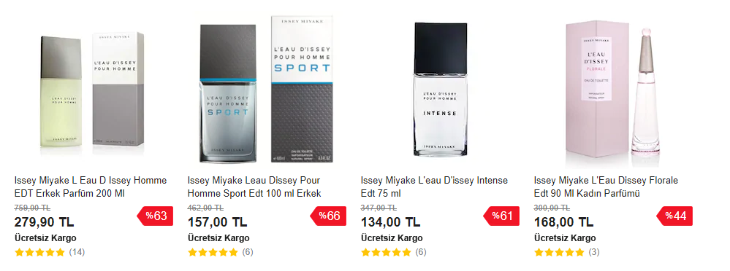Select star rating with 3 reviews

(x=559, y=253)
